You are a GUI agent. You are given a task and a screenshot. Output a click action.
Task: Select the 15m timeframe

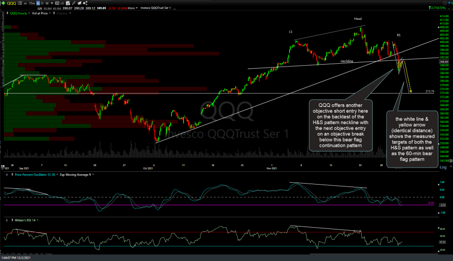[x=32, y=3]
